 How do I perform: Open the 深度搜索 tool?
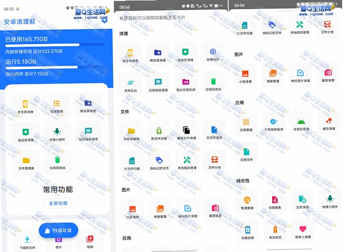pyautogui.click(x=275, y=202)
